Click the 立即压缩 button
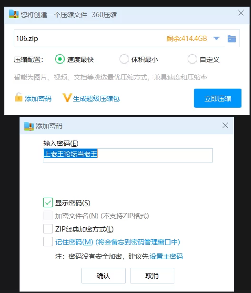 (x=218, y=98)
